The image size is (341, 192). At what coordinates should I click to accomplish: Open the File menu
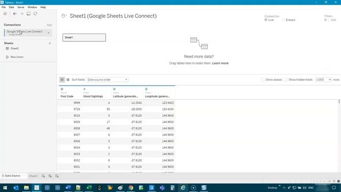(x=4, y=7)
